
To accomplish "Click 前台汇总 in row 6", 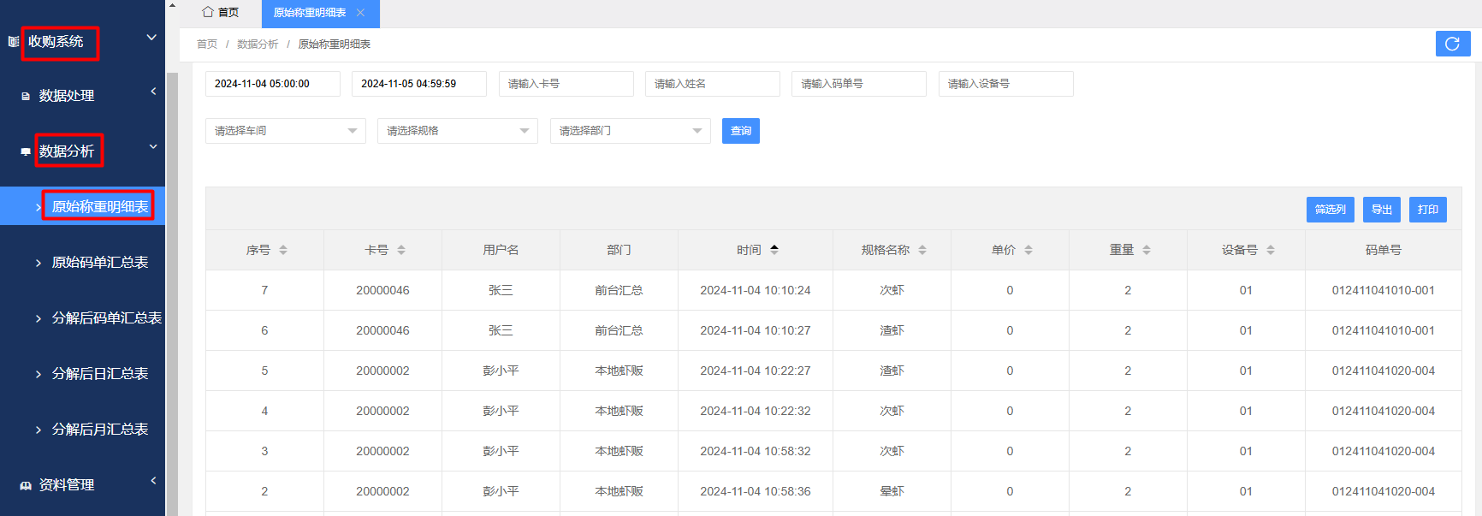I will tap(619, 330).
